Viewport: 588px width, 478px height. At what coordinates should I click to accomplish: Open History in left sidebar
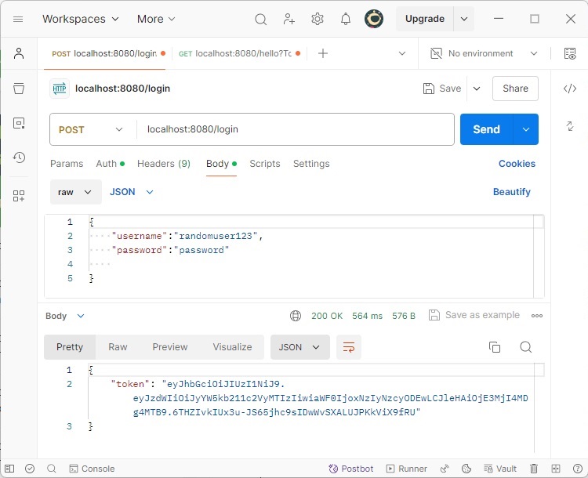click(19, 158)
